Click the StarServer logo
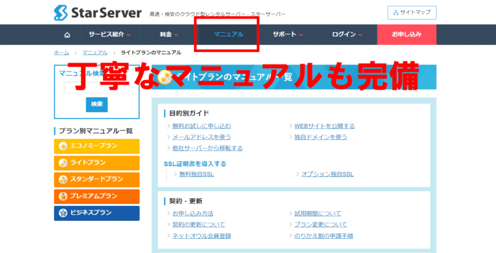 click(x=98, y=13)
